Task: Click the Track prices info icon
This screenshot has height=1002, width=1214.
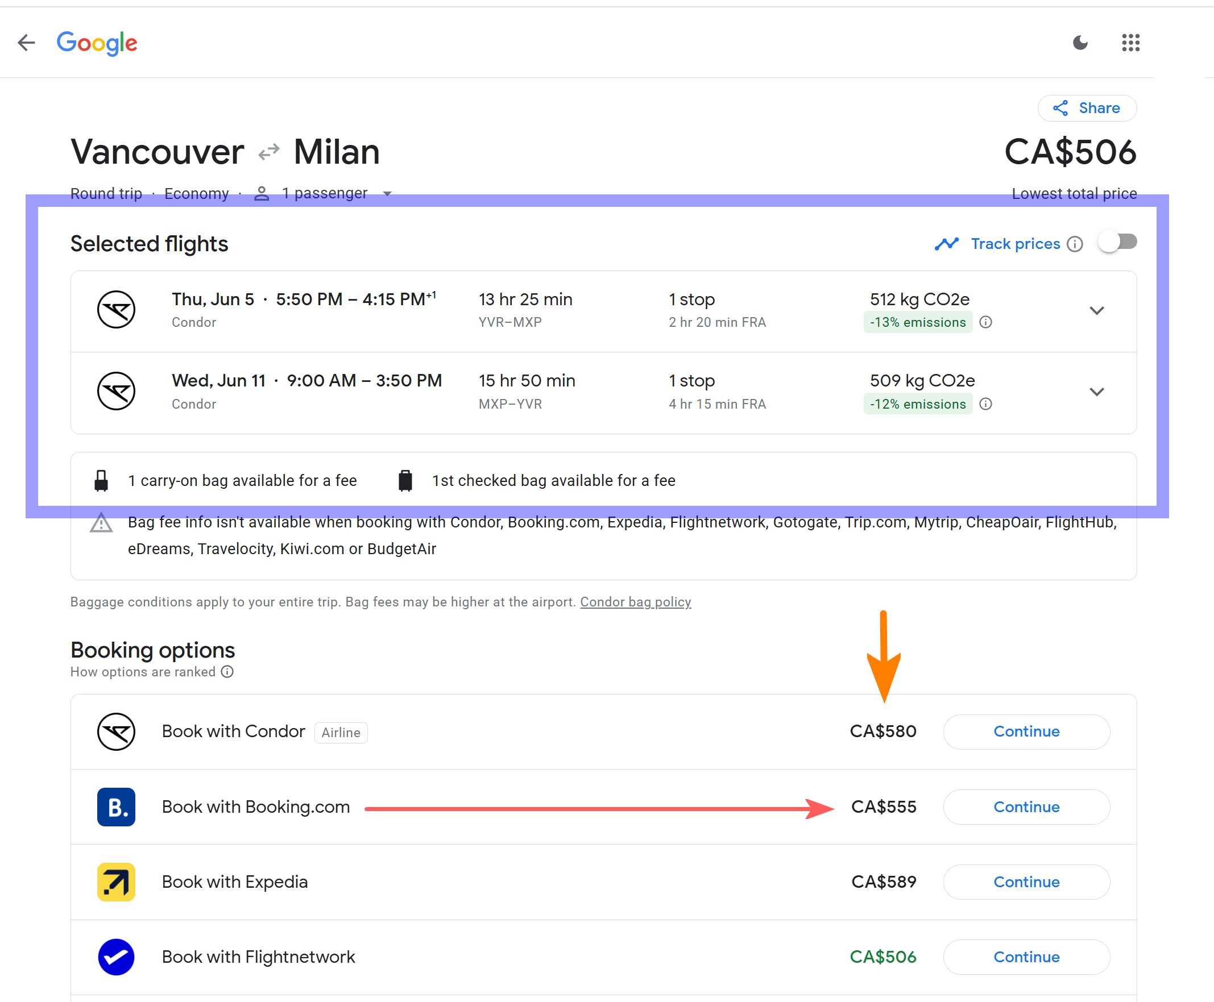Action: click(x=1074, y=244)
